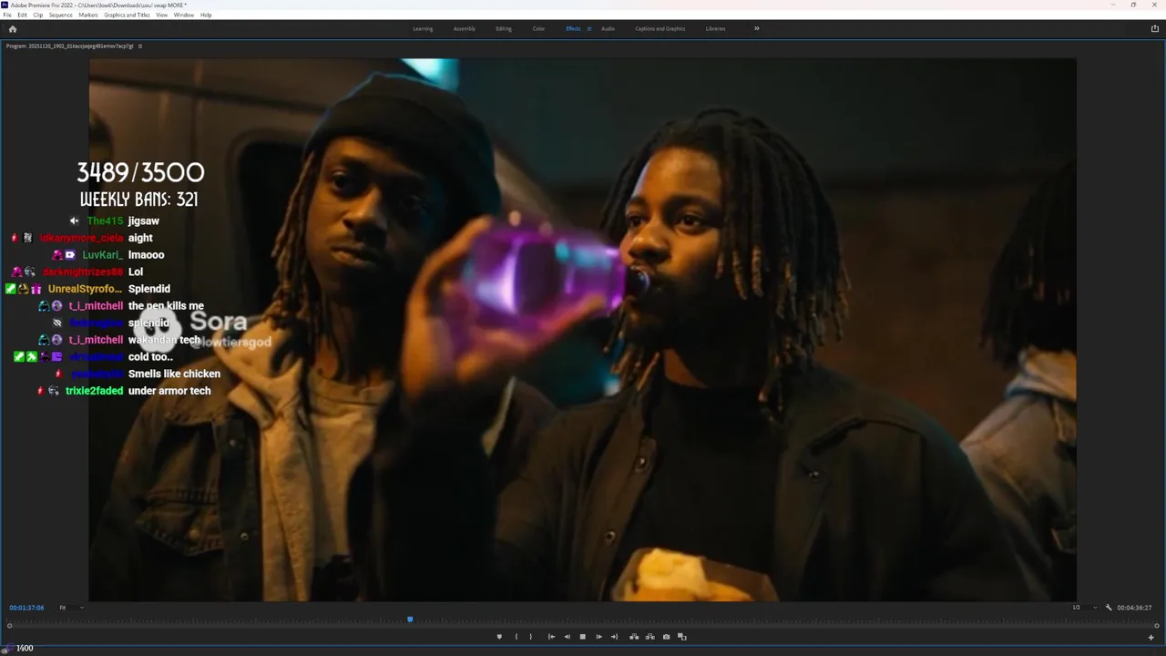Switch to the Learning workspace
1166x656 pixels.
pyautogui.click(x=423, y=28)
